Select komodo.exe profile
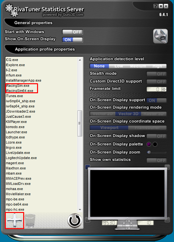The height and width of the screenshot is (242, 174). click(15, 127)
